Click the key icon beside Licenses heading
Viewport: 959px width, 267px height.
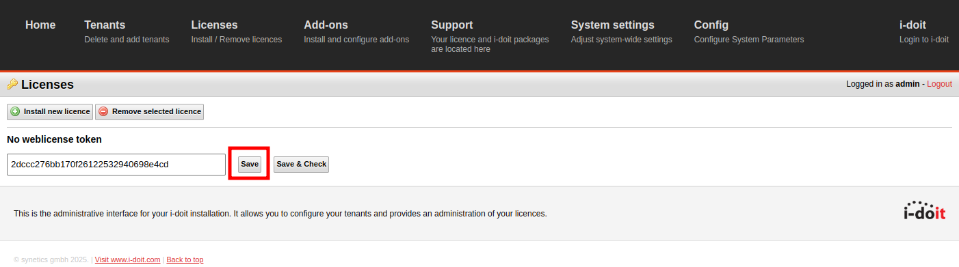point(12,85)
